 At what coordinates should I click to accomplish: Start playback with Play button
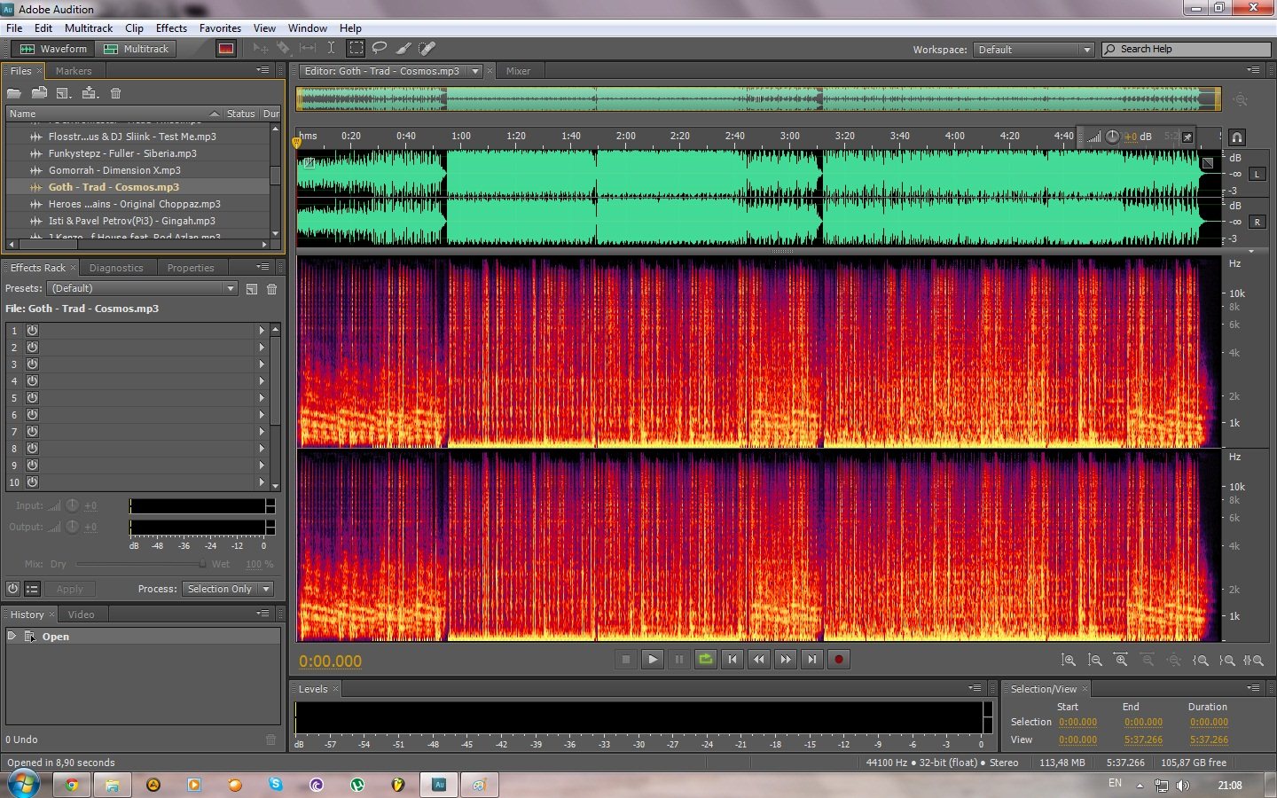(x=653, y=660)
